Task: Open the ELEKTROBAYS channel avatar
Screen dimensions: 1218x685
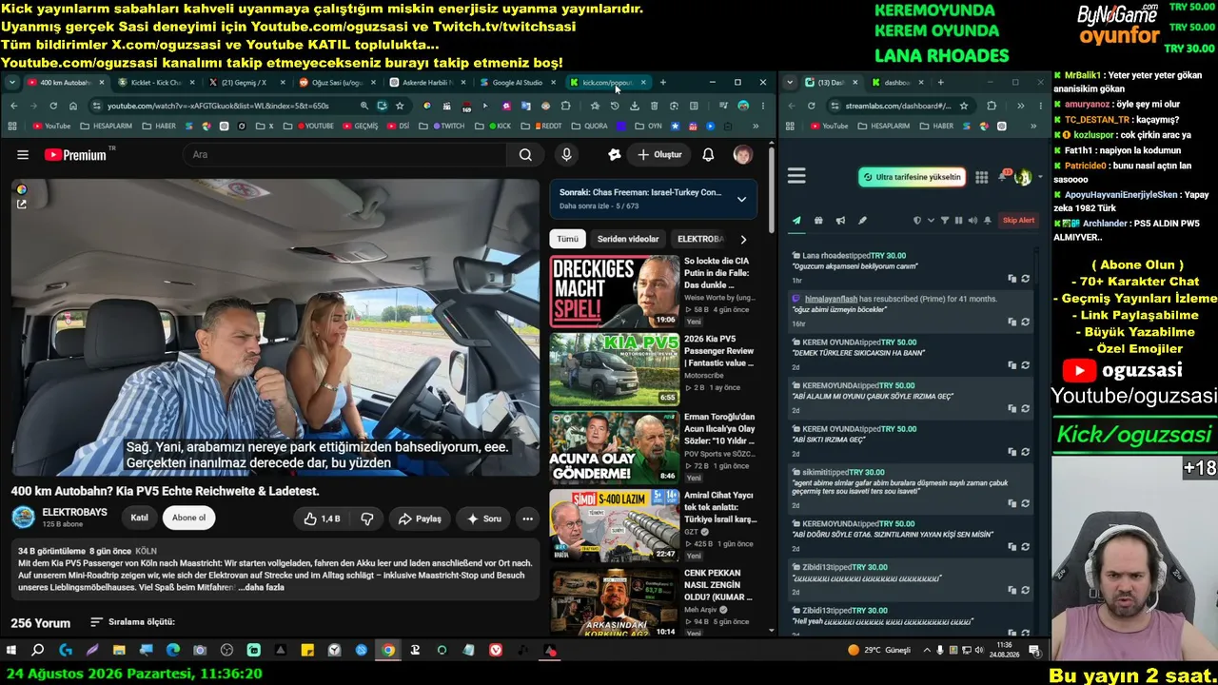Action: [23, 518]
